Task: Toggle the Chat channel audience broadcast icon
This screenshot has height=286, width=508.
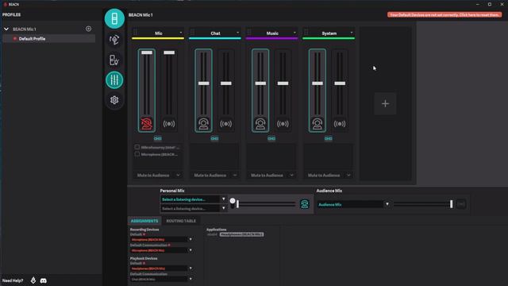Action: pos(225,124)
